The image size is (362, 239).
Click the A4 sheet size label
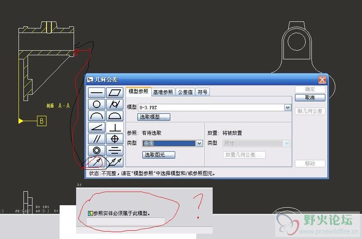[x=79, y=185]
